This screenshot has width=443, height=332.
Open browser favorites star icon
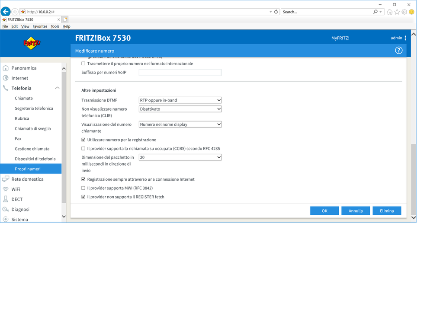coord(397,12)
